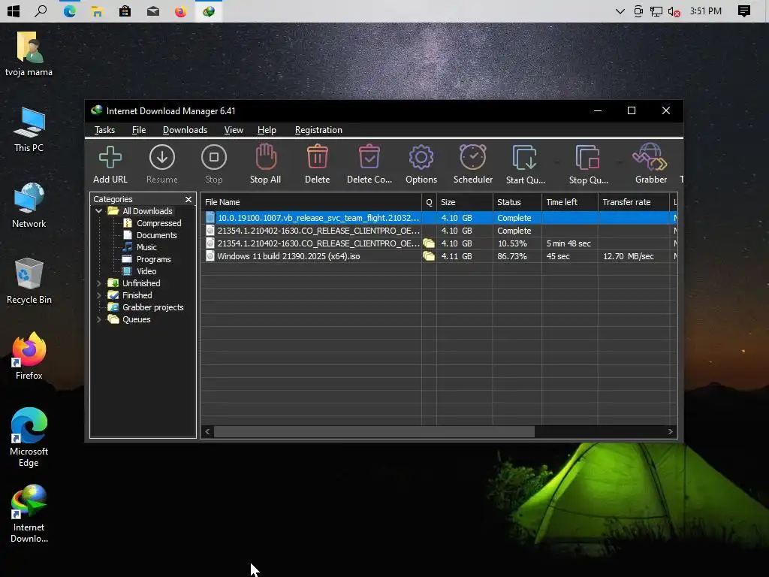Select the tvoja mama folder icon
This screenshot has height=577, width=769.
(x=29, y=54)
